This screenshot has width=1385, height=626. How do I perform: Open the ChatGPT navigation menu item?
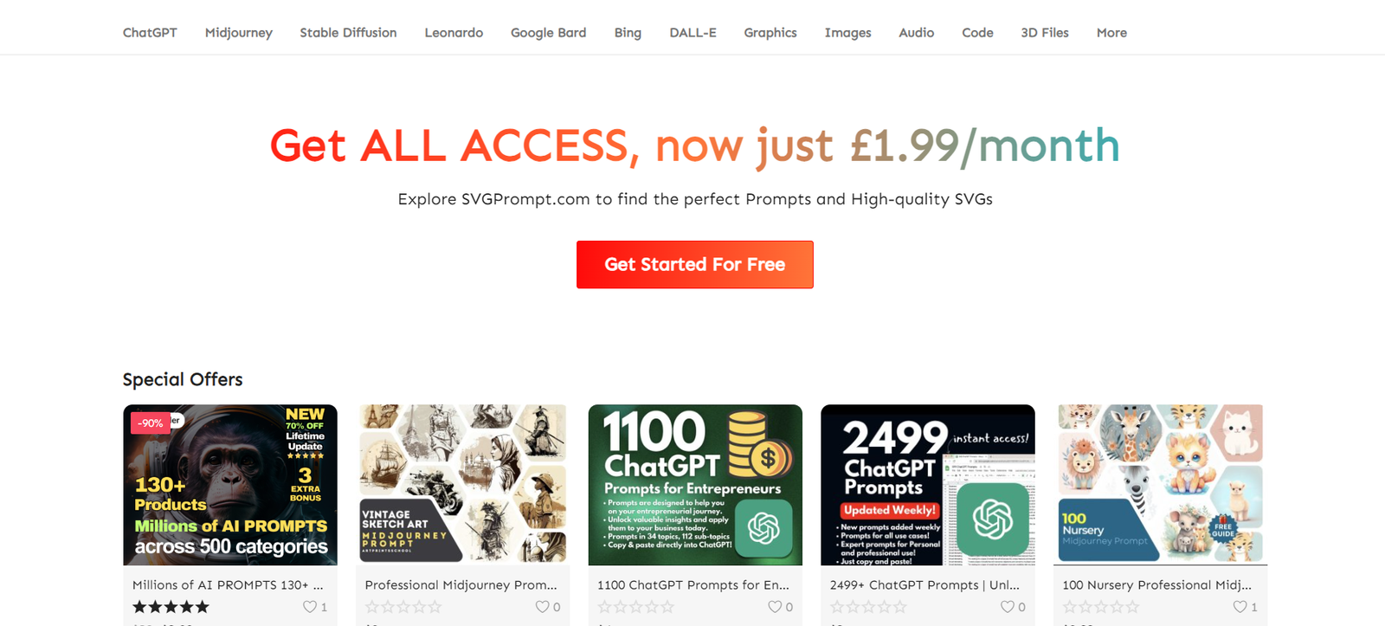tap(150, 33)
